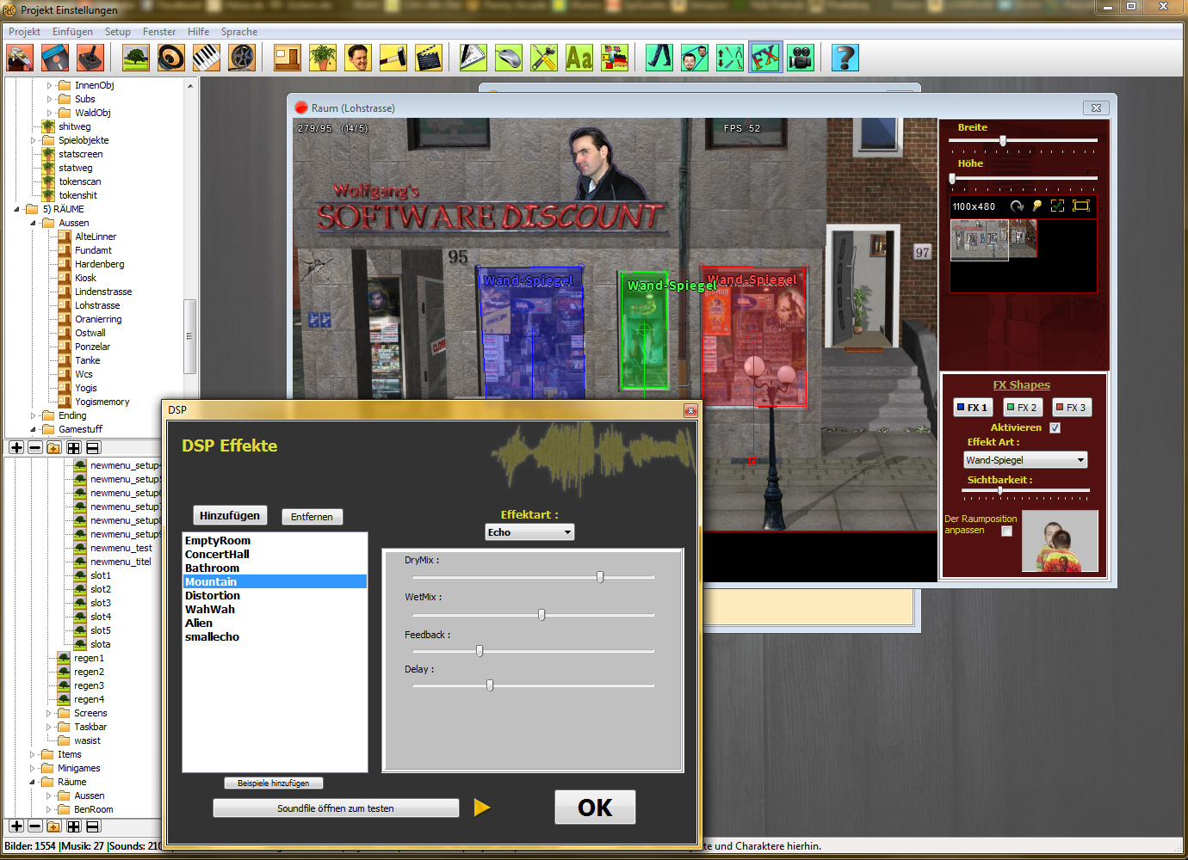1188x860 pixels.
Task: Click the video camera toolbar icon
Action: pos(801,58)
